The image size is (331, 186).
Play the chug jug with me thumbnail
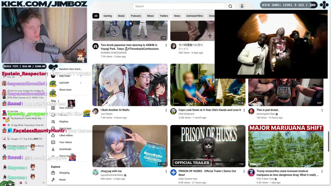click(130, 146)
